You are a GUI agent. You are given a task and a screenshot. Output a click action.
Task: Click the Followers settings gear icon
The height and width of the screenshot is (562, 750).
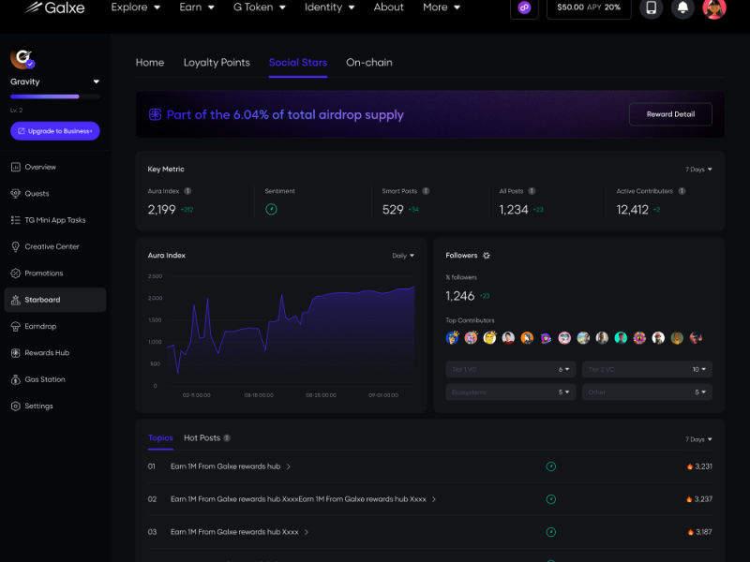point(487,256)
